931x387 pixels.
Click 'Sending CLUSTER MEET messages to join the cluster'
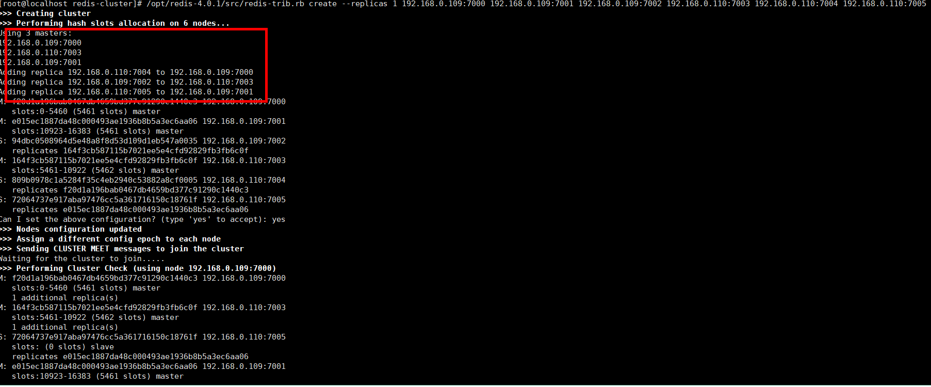(x=130, y=249)
